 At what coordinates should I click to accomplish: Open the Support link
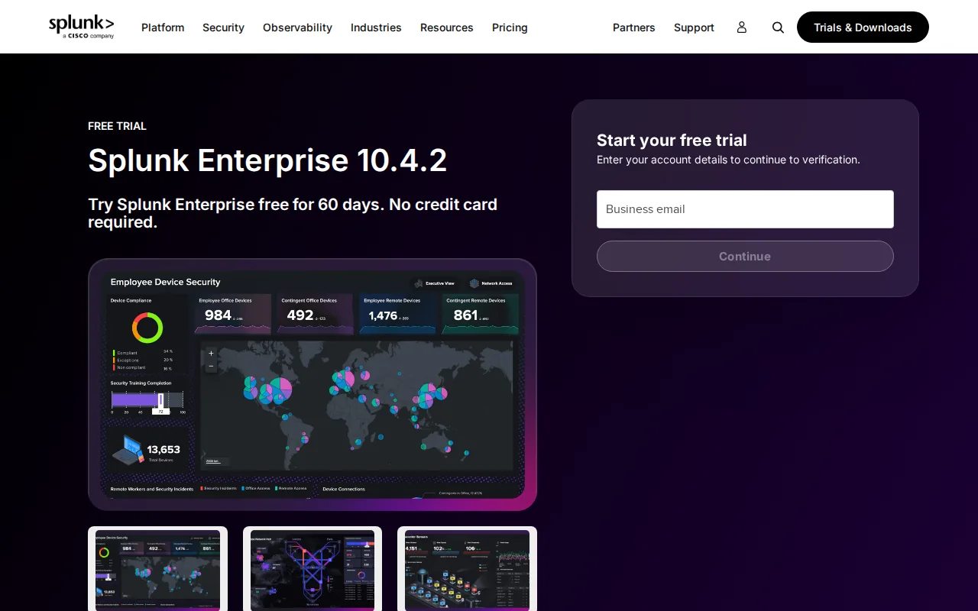694,27
